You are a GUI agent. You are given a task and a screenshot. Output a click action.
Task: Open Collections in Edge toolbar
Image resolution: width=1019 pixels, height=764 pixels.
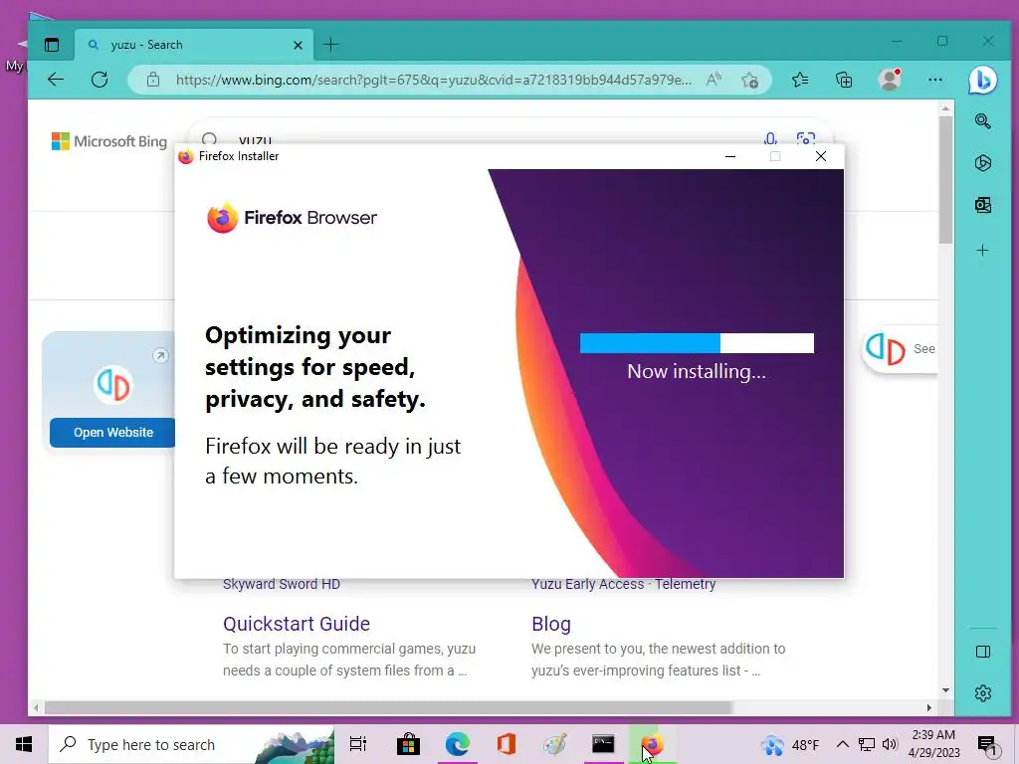coord(844,80)
